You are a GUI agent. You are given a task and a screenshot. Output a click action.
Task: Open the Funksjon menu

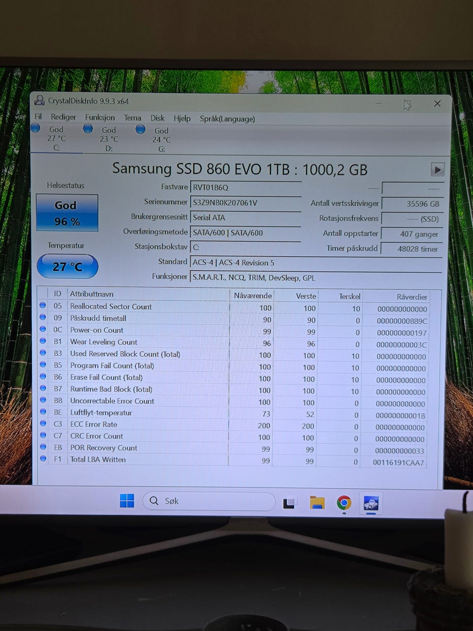[x=100, y=117]
